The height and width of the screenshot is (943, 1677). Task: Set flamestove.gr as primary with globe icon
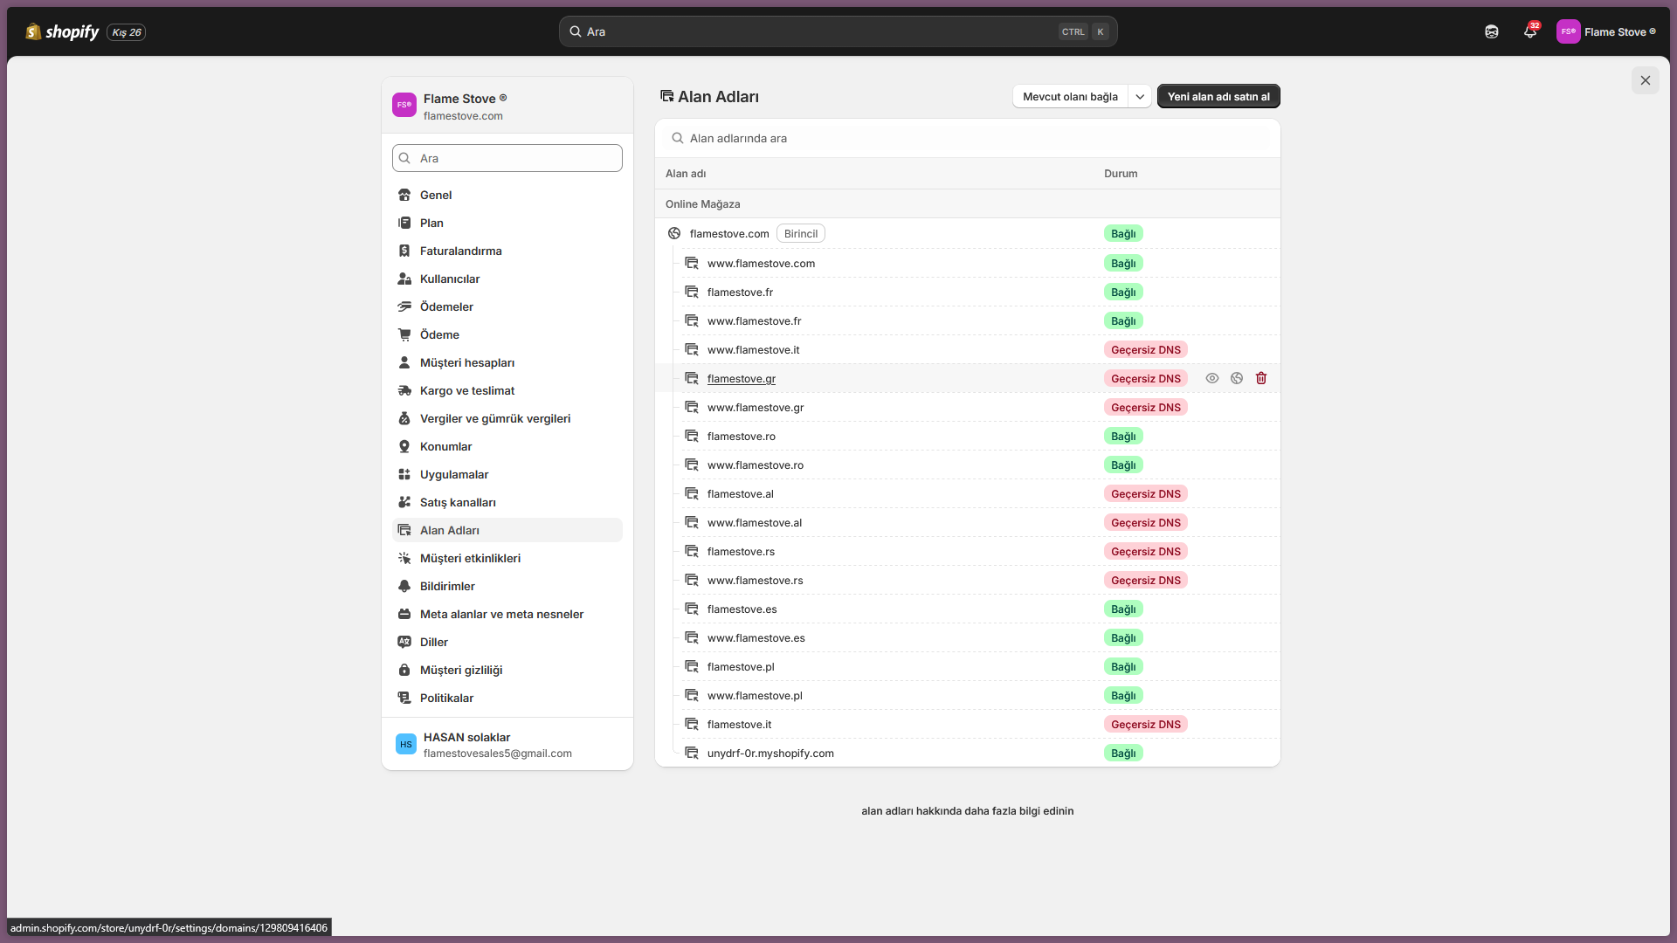point(1237,378)
